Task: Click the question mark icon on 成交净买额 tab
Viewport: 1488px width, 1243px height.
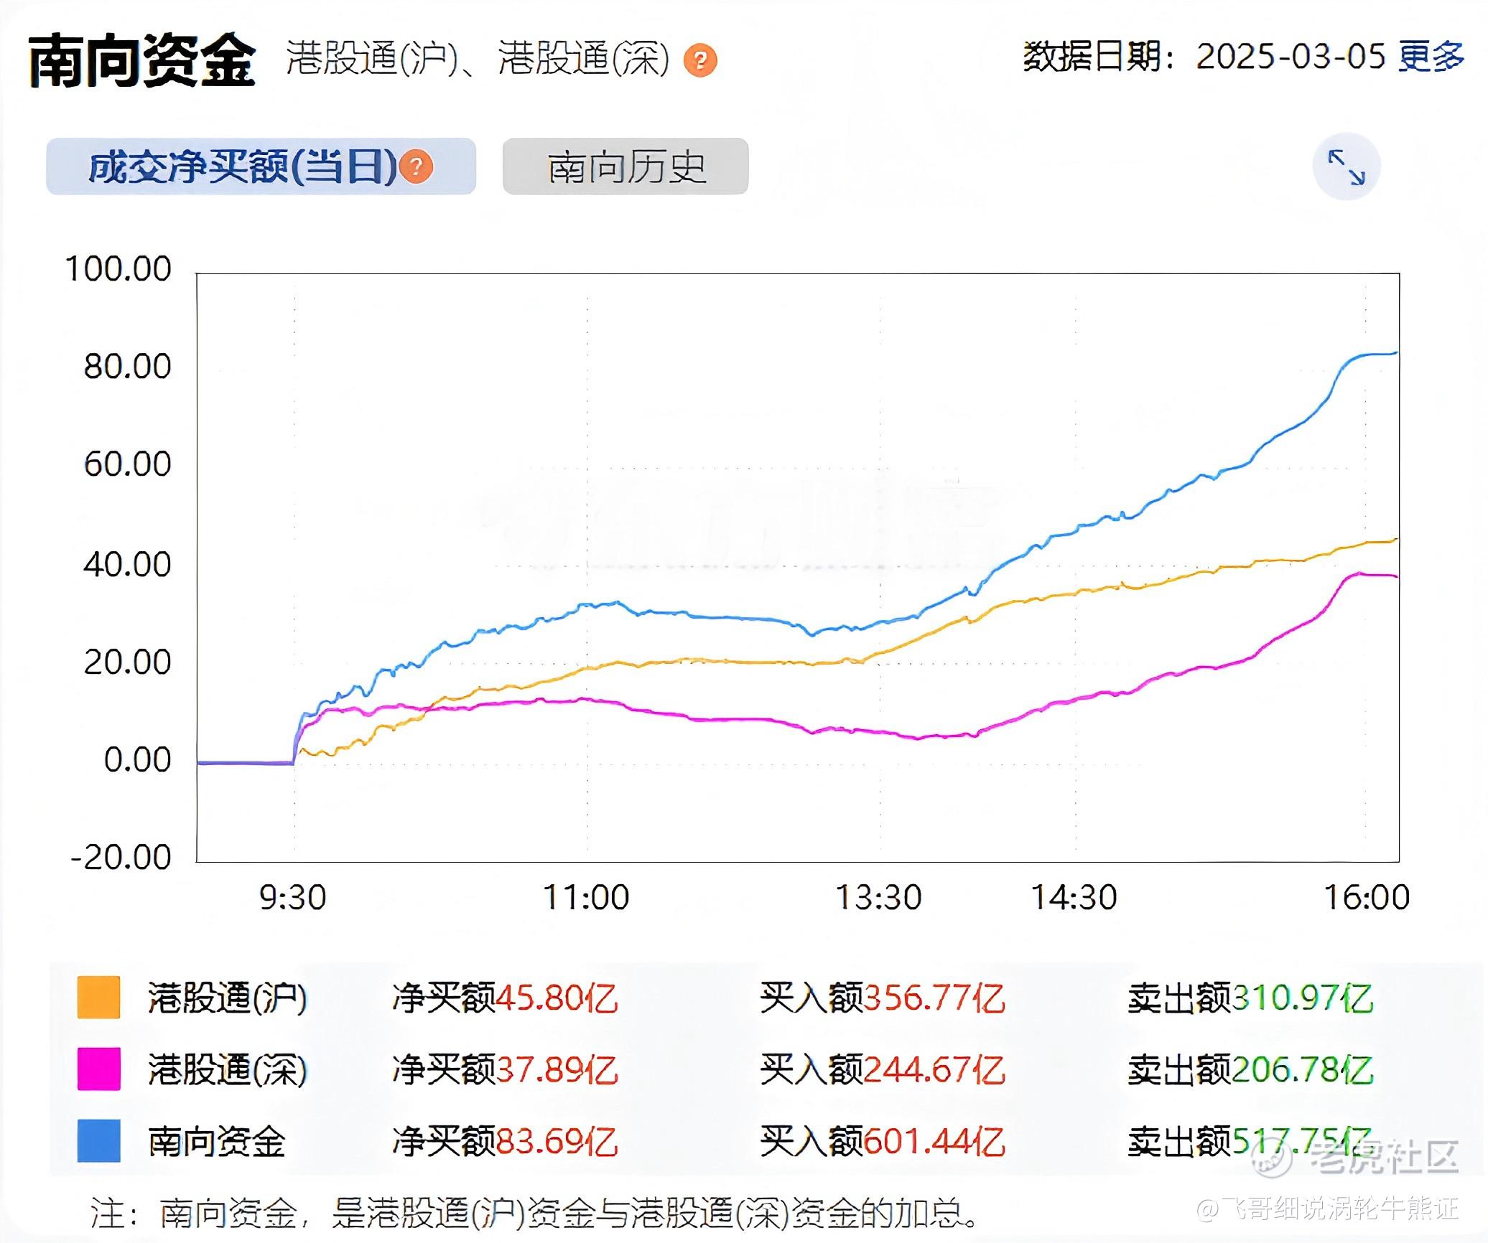Action: coord(416,167)
